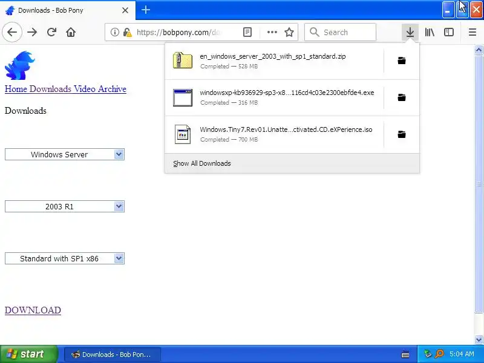Click the zip file icon in downloads
The height and width of the screenshot is (363, 484).
click(183, 60)
